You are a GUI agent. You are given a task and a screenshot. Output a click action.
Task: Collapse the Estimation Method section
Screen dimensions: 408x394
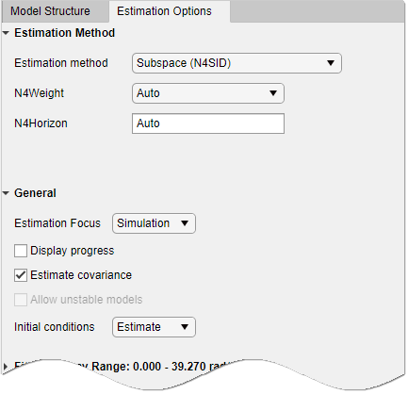6,33
